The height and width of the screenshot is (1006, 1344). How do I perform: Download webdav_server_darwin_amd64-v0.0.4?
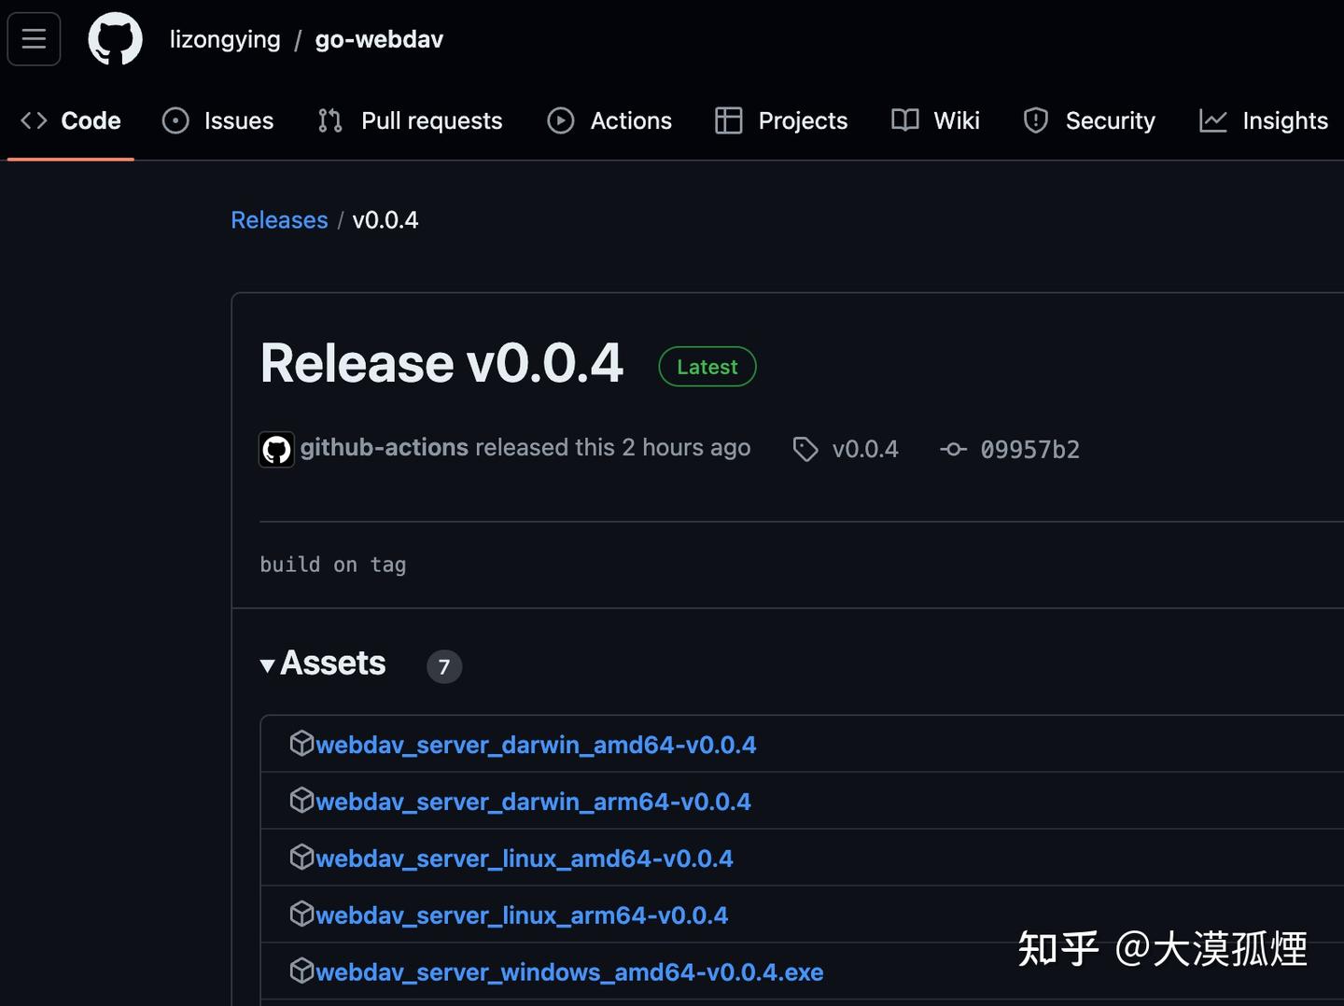click(x=537, y=745)
